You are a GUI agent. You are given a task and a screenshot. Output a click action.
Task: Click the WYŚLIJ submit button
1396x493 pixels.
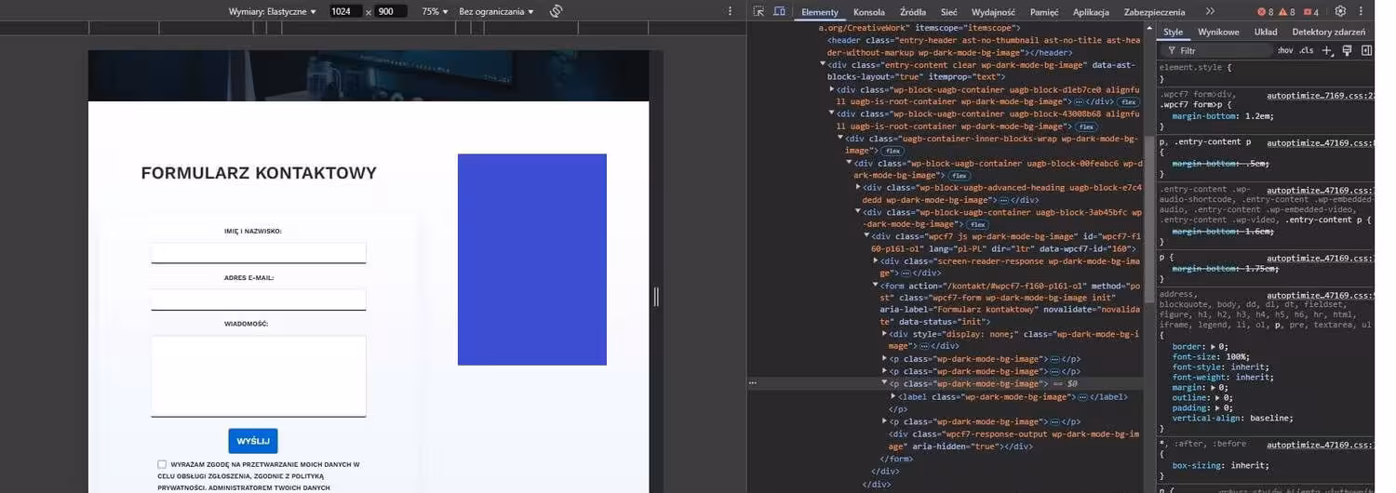click(x=253, y=441)
